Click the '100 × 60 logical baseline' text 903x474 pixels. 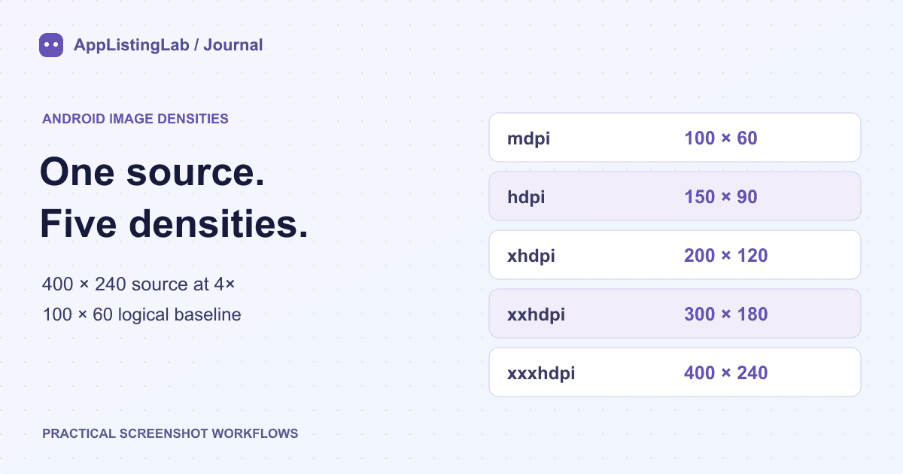pyautogui.click(x=142, y=314)
